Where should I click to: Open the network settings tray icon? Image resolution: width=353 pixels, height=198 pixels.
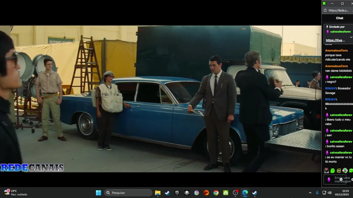click(324, 193)
